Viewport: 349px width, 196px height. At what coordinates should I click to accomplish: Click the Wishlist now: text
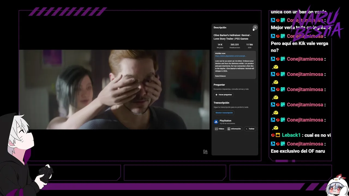[x=220, y=53]
